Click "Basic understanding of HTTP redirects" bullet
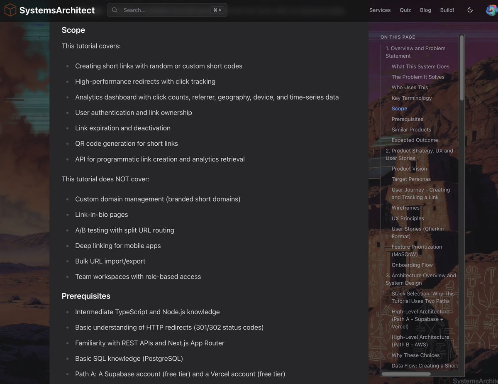Viewport: 498px width, 384px height. pos(169,327)
